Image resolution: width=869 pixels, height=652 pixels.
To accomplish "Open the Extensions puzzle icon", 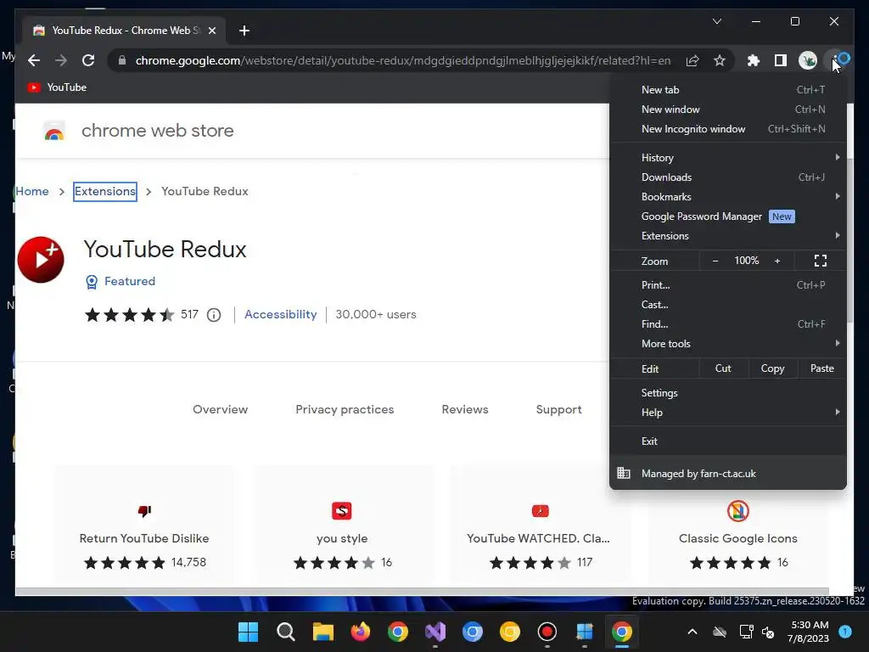I will tap(754, 60).
